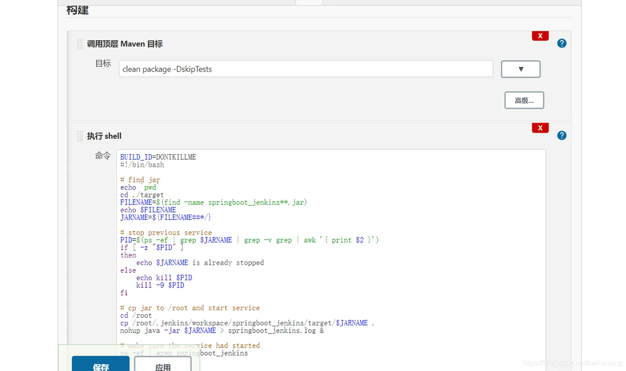
Task: Expand the Maven goals field arrow
Action: [x=520, y=69]
